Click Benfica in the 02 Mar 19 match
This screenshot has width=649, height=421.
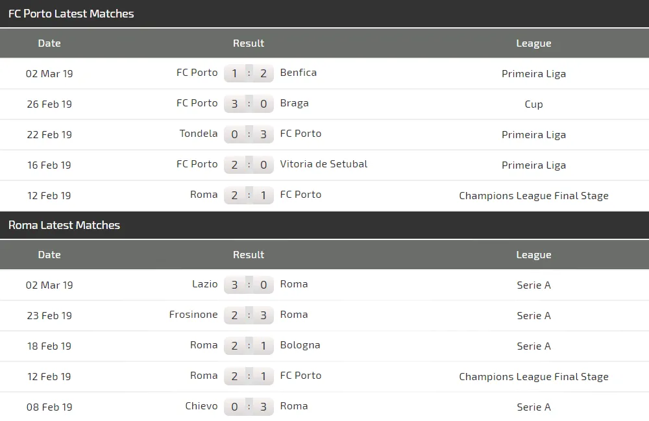point(299,73)
